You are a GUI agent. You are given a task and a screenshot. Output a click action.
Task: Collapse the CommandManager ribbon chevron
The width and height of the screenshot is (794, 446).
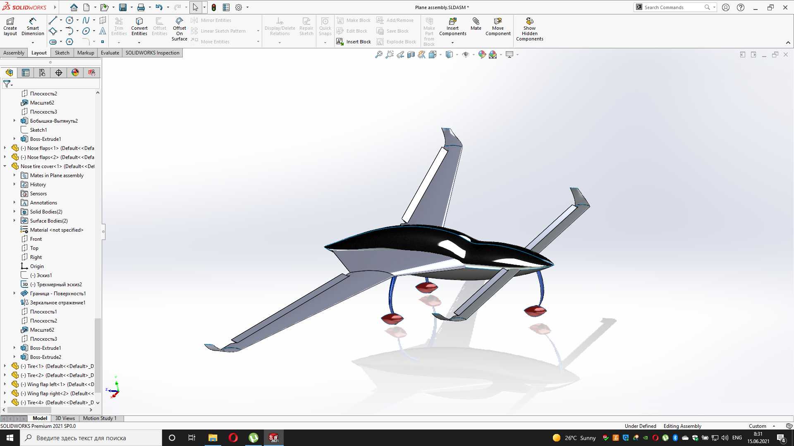pos(788,43)
